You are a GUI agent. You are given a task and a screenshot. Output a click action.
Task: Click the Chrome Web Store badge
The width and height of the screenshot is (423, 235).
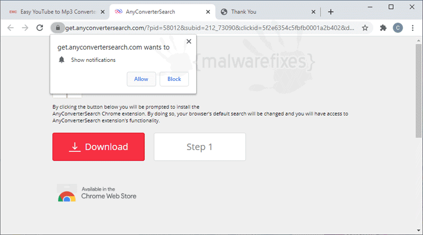click(x=97, y=193)
